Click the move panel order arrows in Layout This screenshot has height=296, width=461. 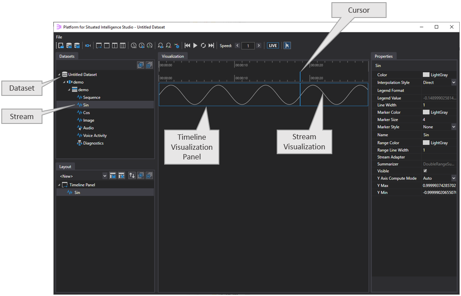pos(132,175)
